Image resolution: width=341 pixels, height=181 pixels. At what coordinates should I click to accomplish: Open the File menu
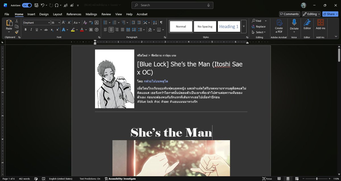pos(7,14)
